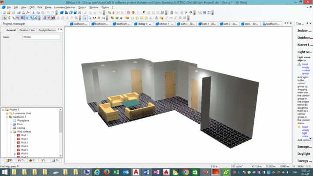Open the Output menu
The image size is (313, 176).
click(x=82, y=7)
